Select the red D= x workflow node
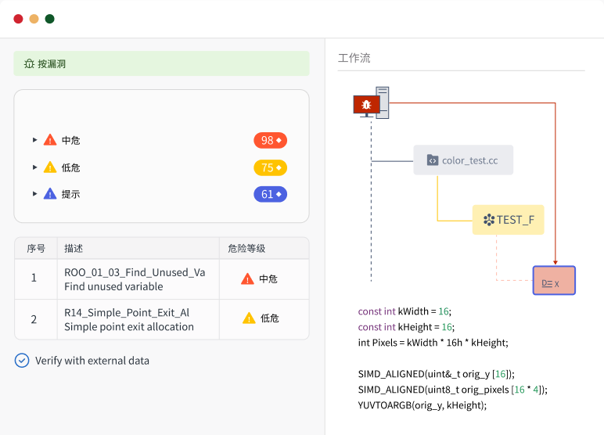The width and height of the screenshot is (604, 435). 554,280
